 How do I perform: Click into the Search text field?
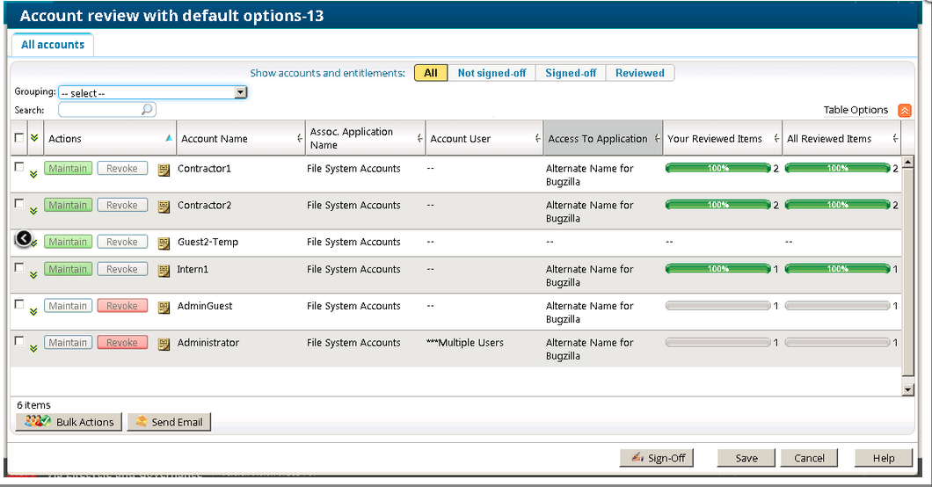pos(99,110)
